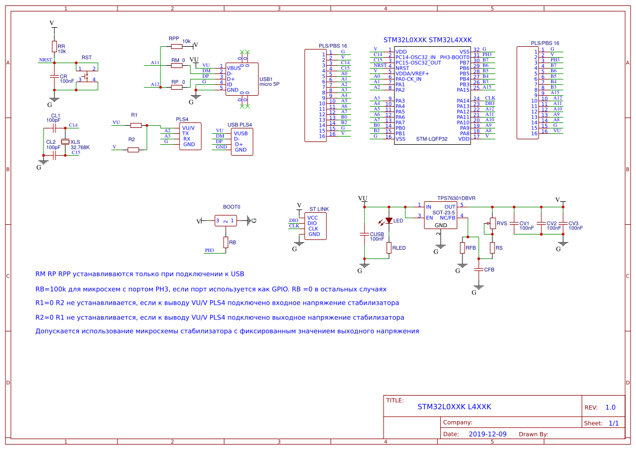Click the BOOT0 jumper component
The image size is (636, 450).
pos(226,221)
